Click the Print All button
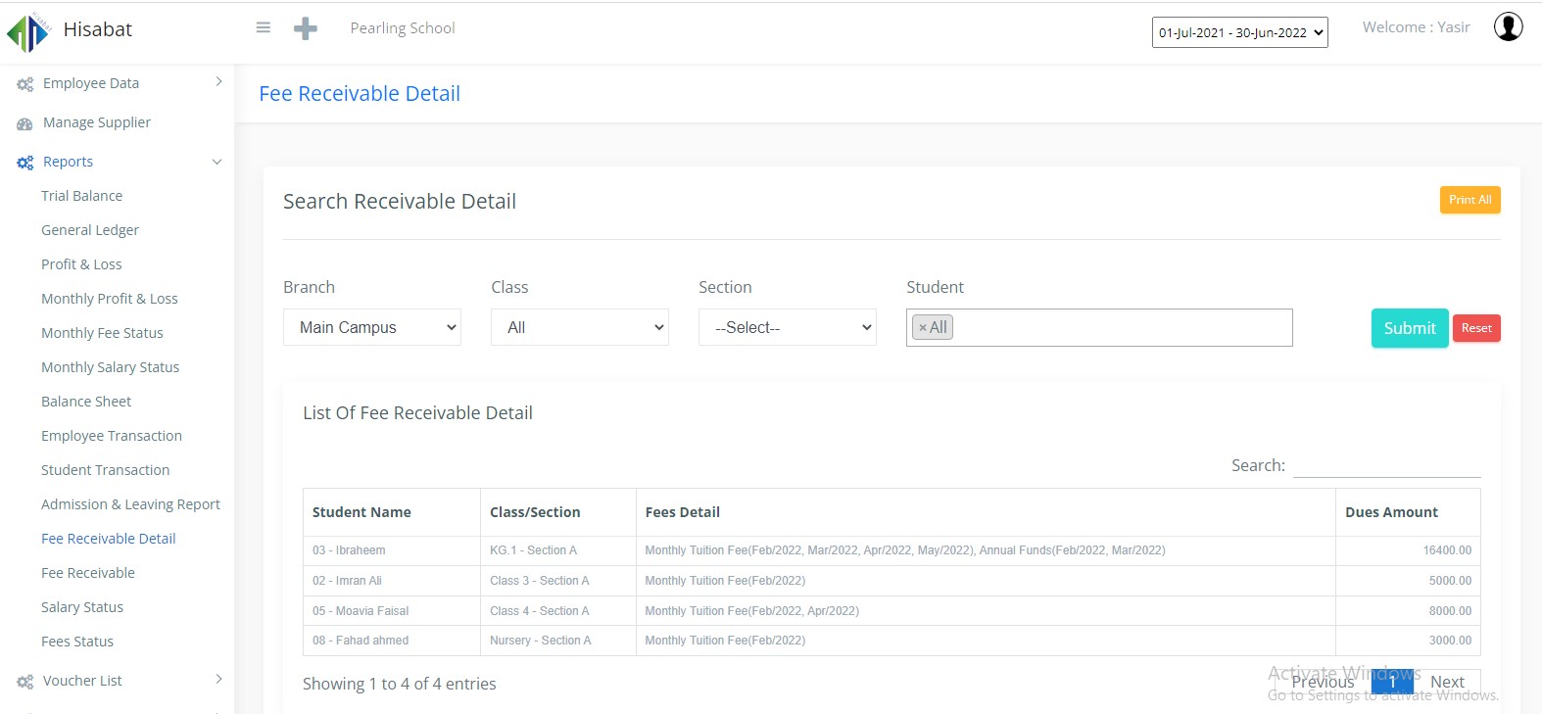This screenshot has height=714, width=1542. (1470, 200)
